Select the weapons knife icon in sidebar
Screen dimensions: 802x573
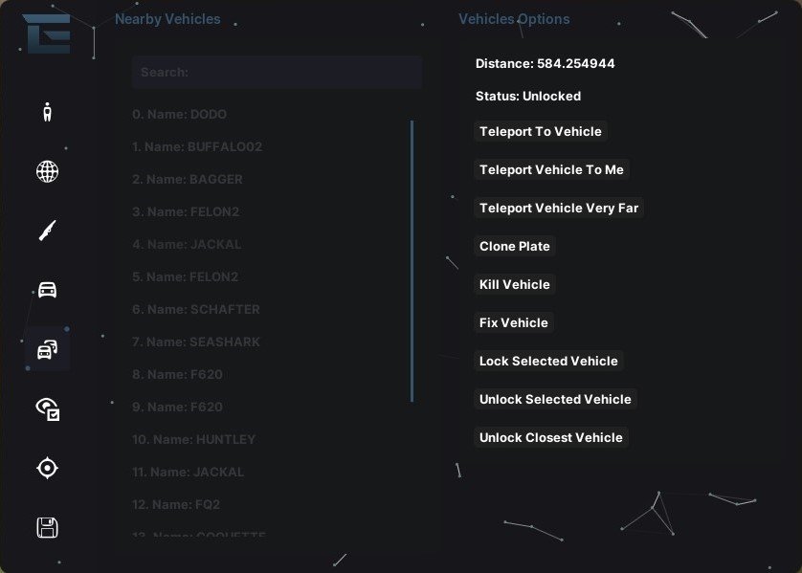(x=47, y=231)
